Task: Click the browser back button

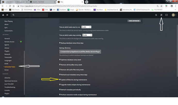Action: tap(3, 6)
